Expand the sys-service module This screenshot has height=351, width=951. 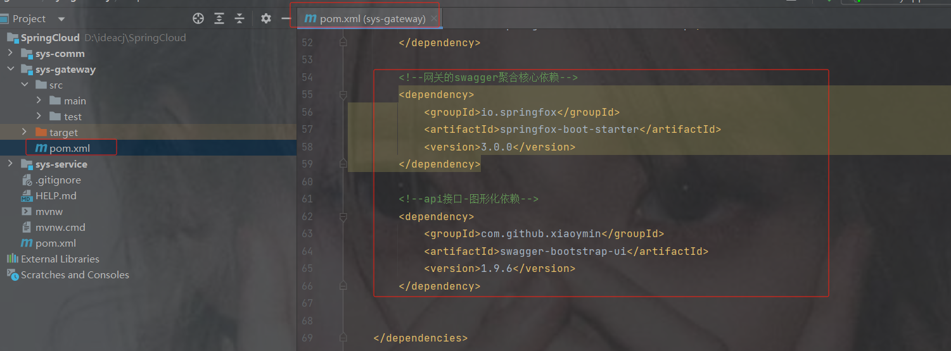10,164
